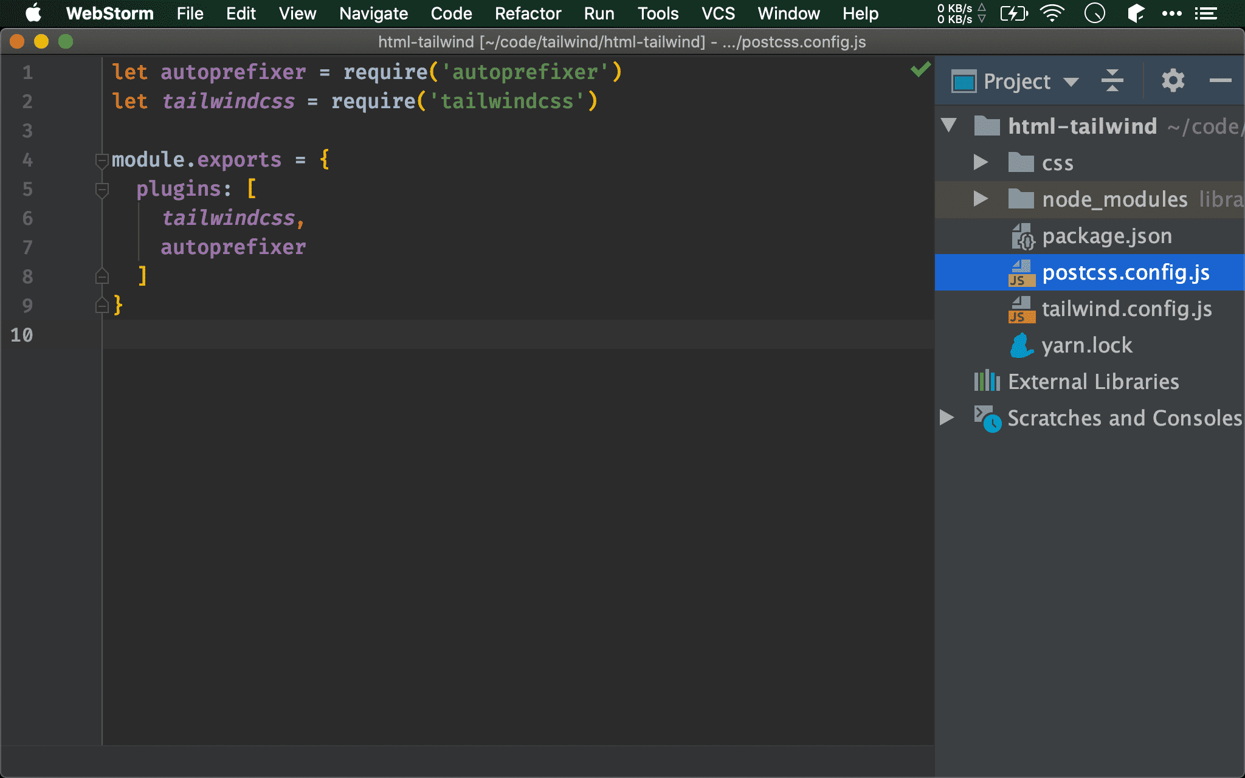Open the Help menu
This screenshot has height=778, width=1245.
pos(860,13)
